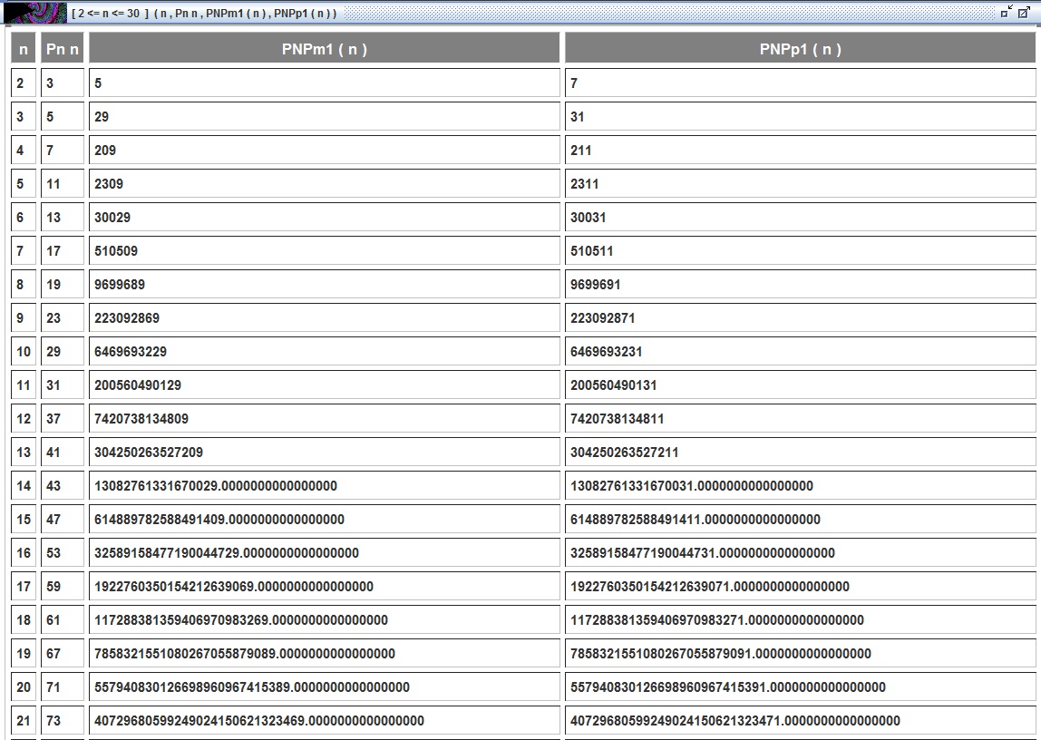Select the Pn cell 73 in row 21
Screen dimensions: 1041x740
pos(63,720)
